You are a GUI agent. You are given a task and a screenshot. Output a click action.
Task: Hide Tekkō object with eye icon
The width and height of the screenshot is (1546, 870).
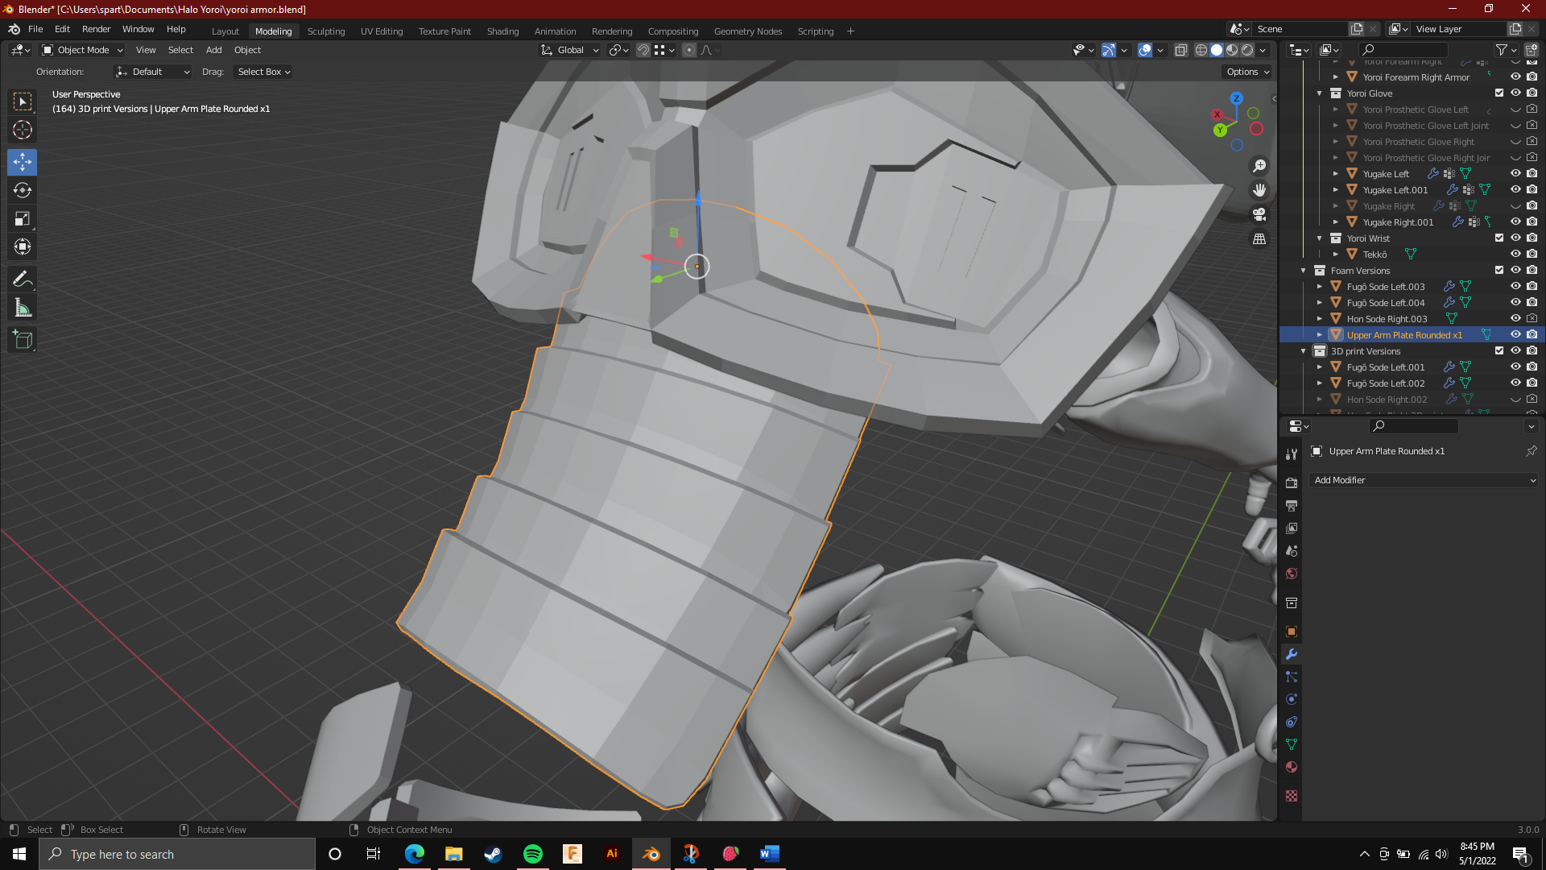[1515, 254]
